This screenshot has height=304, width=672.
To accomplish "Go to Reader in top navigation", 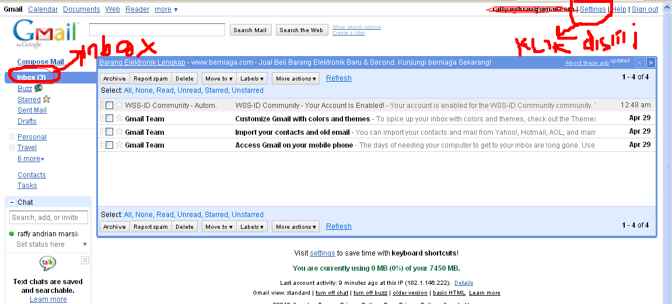I will point(138,9).
